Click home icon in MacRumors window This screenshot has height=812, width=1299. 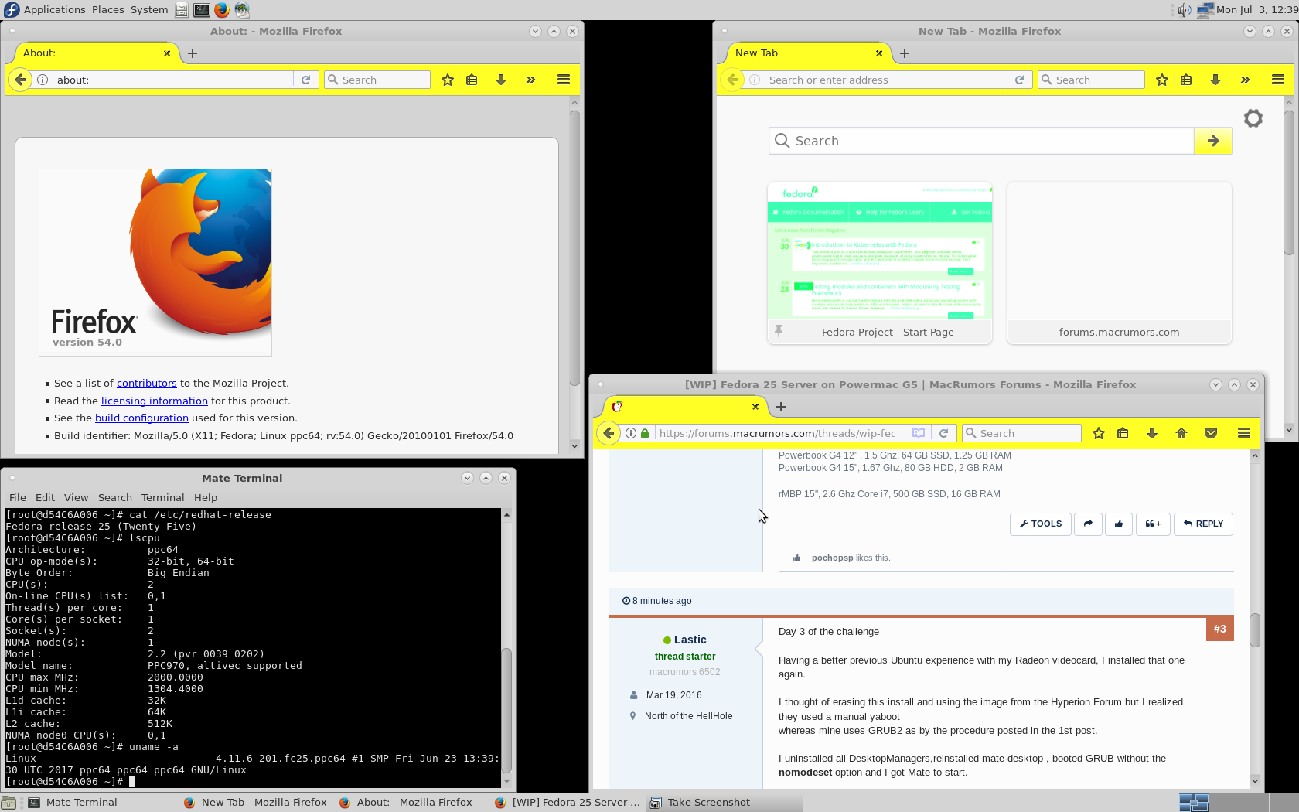click(x=1181, y=433)
